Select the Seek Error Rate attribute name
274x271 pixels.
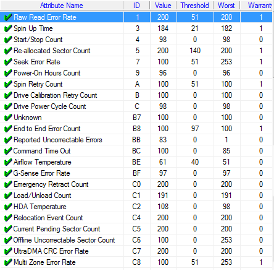[x=37, y=62]
